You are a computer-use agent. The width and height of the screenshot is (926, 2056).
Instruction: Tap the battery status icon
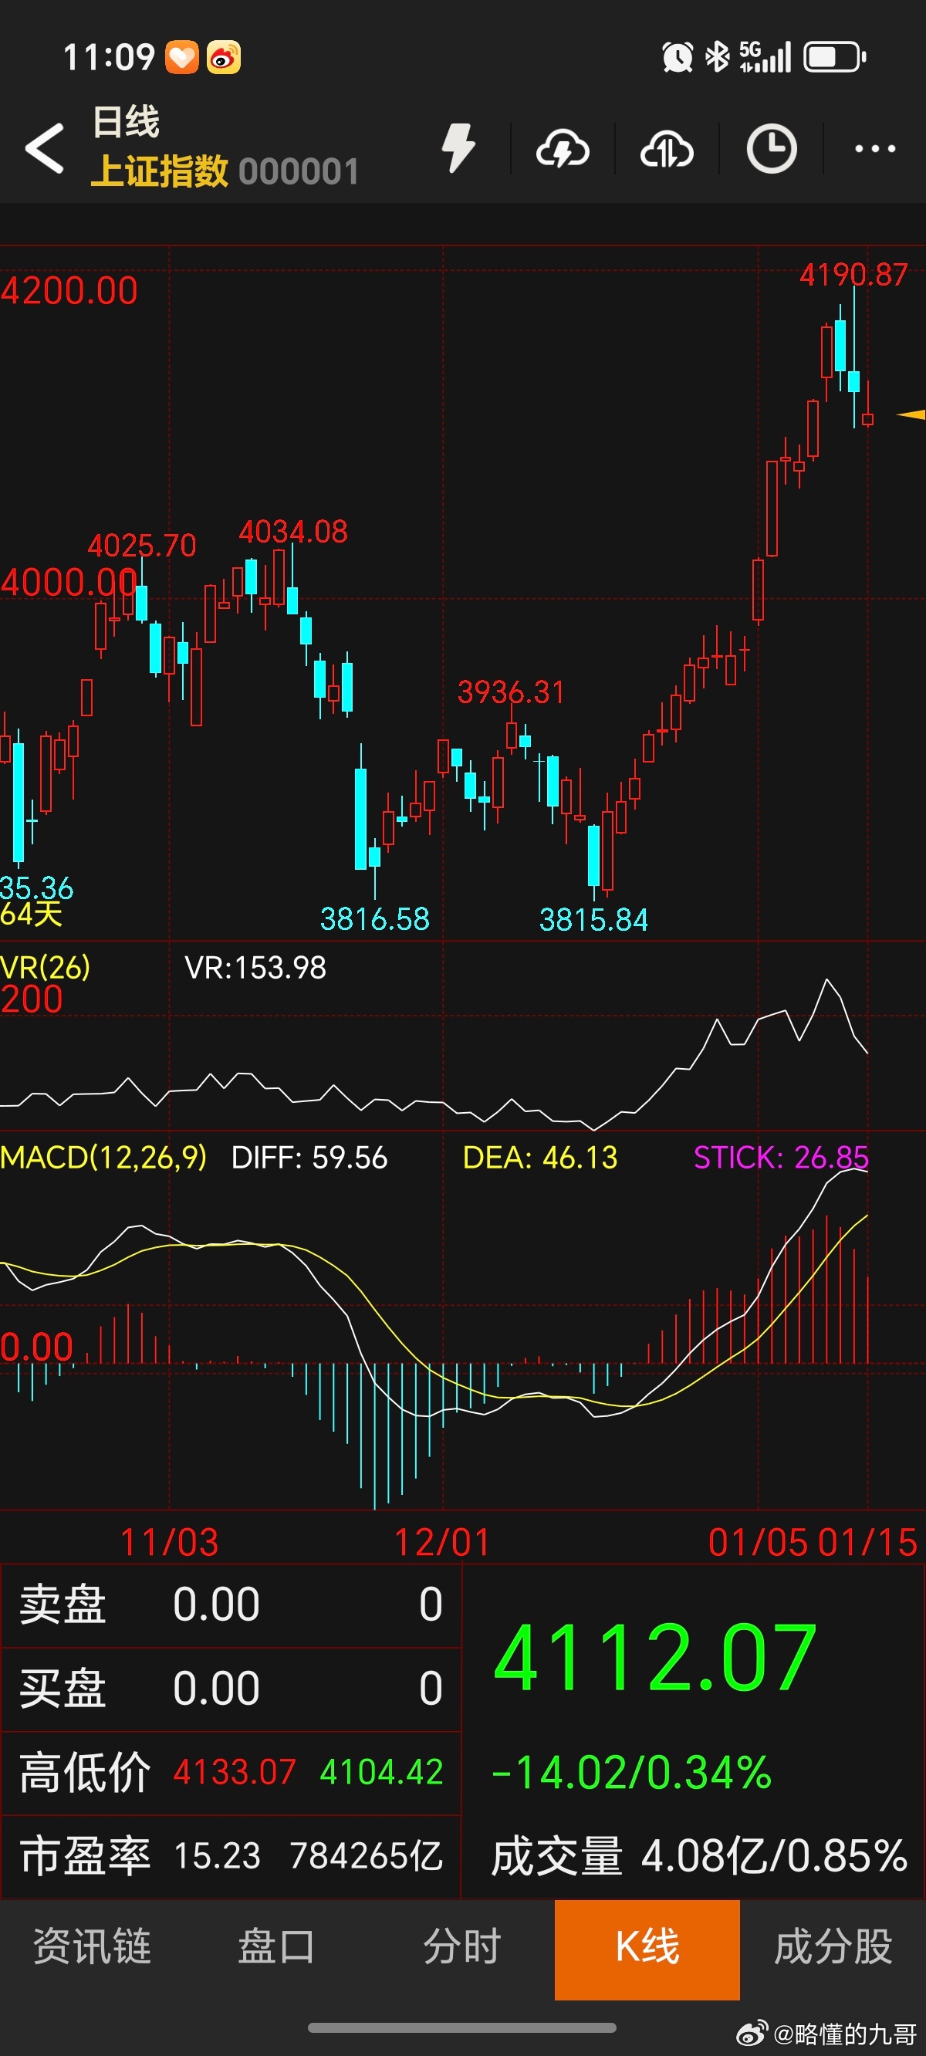tap(835, 57)
